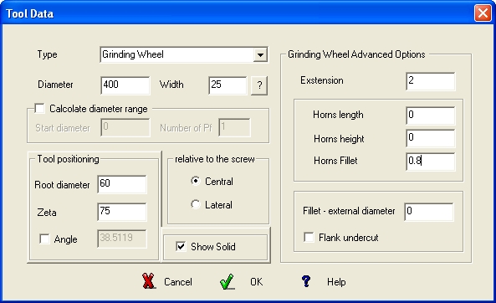
Task: Click the Tool Data title text
Action: pyautogui.click(x=30, y=13)
